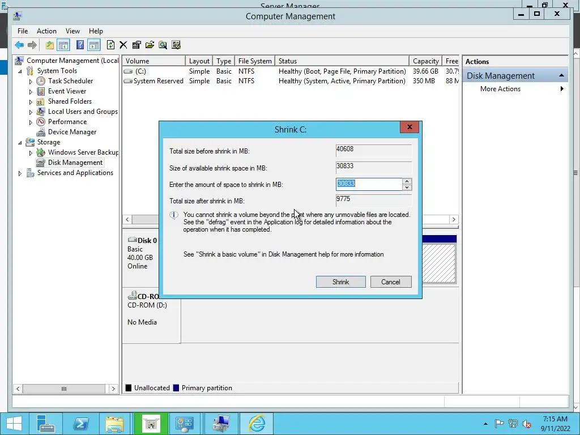The height and width of the screenshot is (435, 580).
Task: Click the Forward arrow toolbar icon
Action: [x=32, y=45]
